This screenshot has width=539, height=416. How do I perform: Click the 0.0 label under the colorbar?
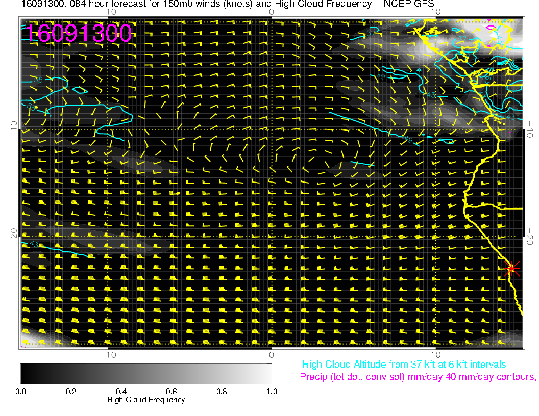21,392
